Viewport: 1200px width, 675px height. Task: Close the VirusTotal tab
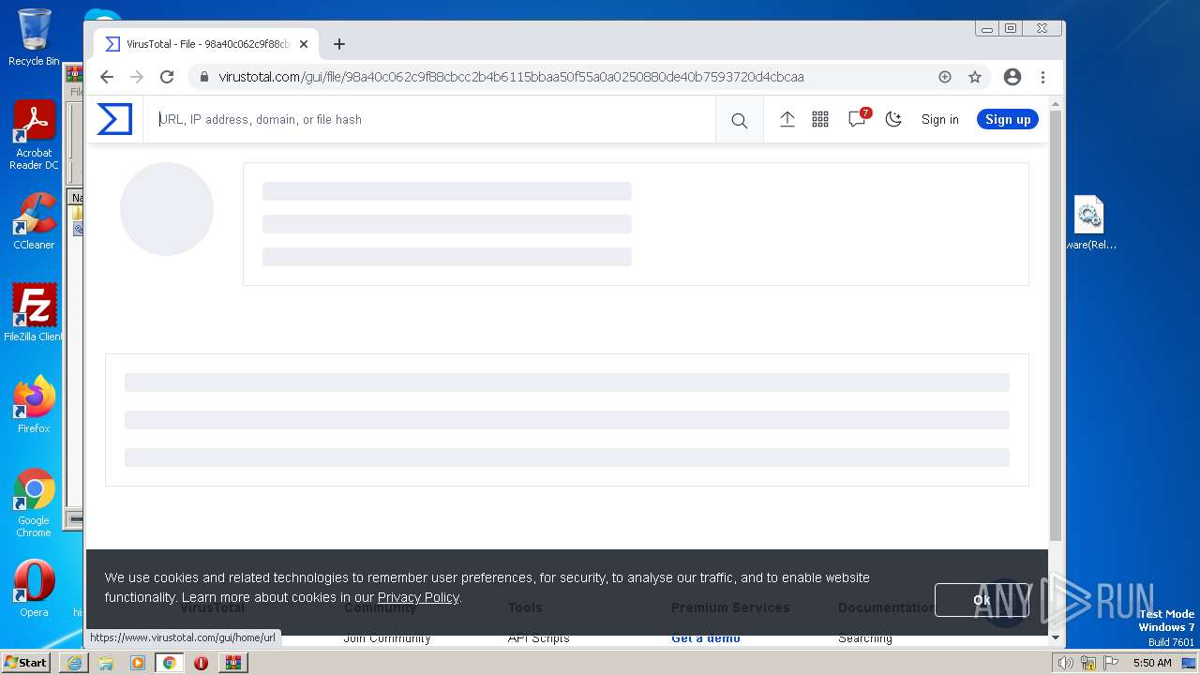point(303,44)
